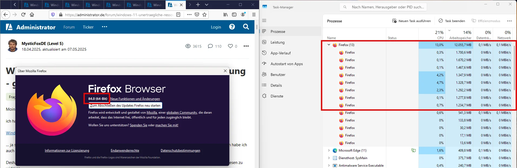Image resolution: width=517 pixels, height=168 pixels.
Task: Expand Diensthost: SysMain group
Action: 329,158
